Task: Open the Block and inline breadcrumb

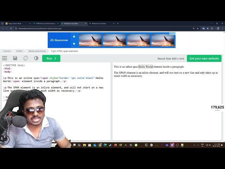Action: tap(37, 51)
